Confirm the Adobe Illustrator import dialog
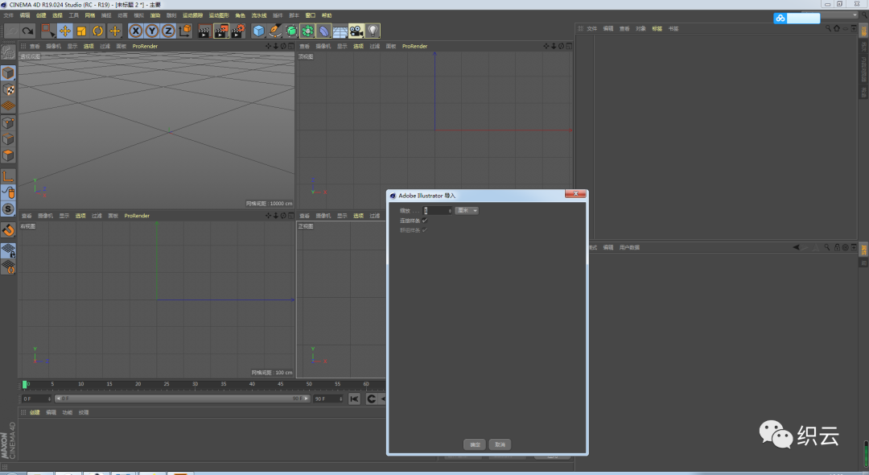The width and height of the screenshot is (869, 475). pyautogui.click(x=475, y=444)
